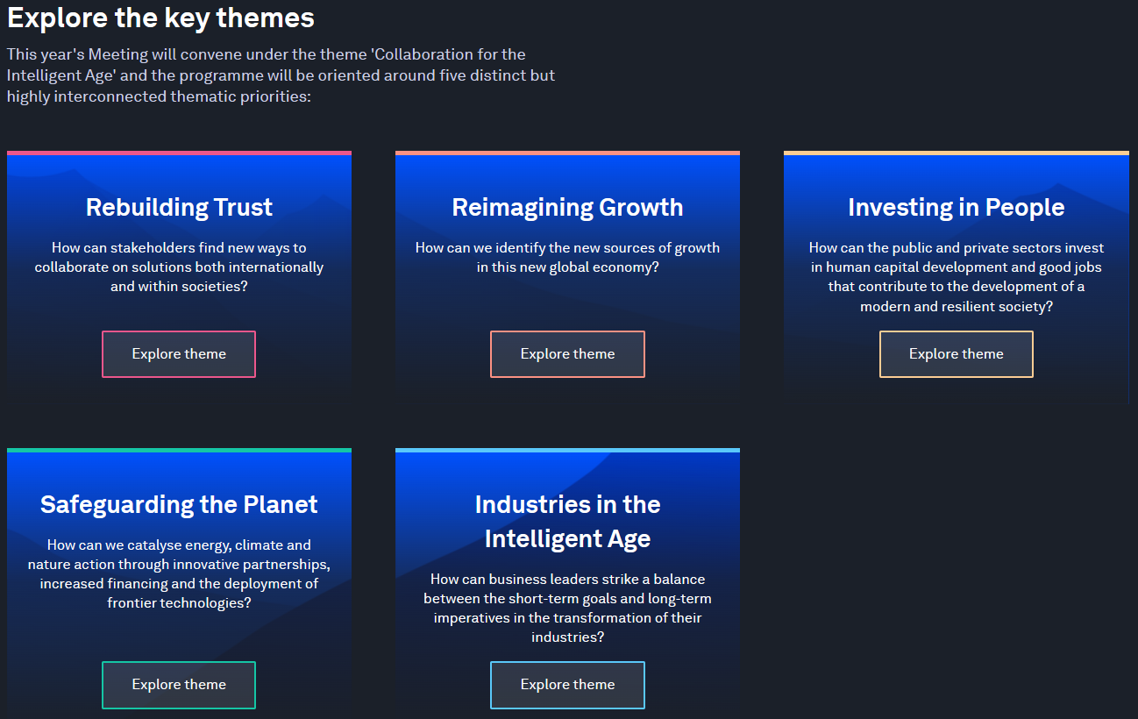The width and height of the screenshot is (1138, 719).
Task: Click the description about business leaders striking a balance
Action: (x=567, y=608)
